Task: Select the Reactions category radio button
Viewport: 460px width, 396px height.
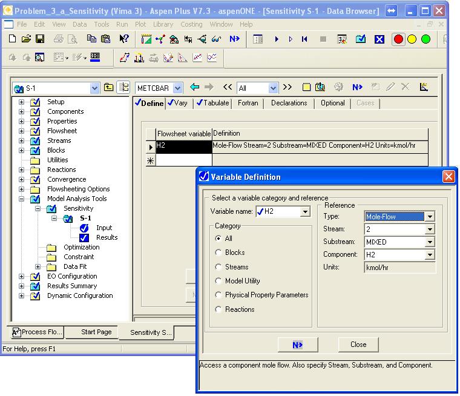Action: [x=218, y=309]
